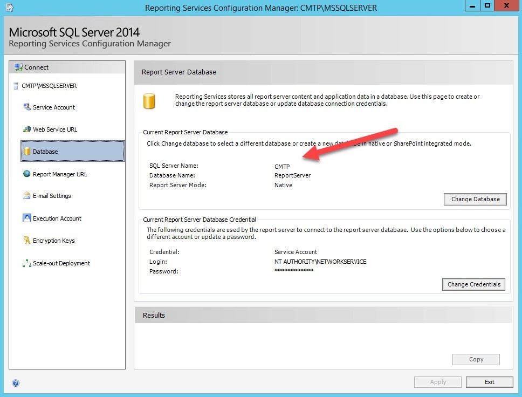Click the Database Name label
522x397 pixels.
[172, 175]
